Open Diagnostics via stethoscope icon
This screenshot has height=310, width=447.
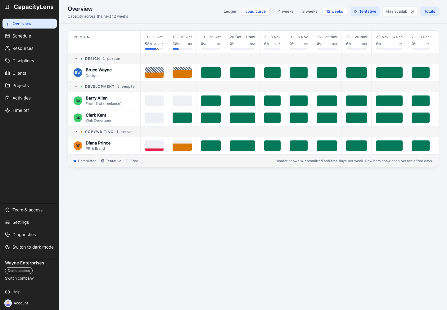7,235
